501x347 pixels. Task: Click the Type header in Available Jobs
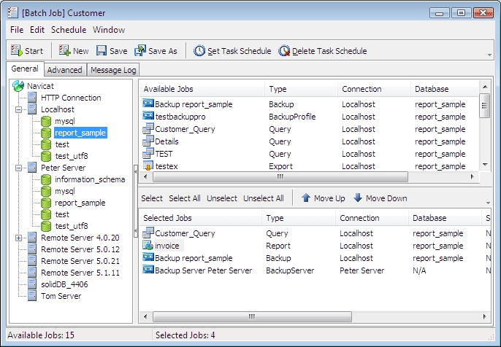pyautogui.click(x=302, y=89)
